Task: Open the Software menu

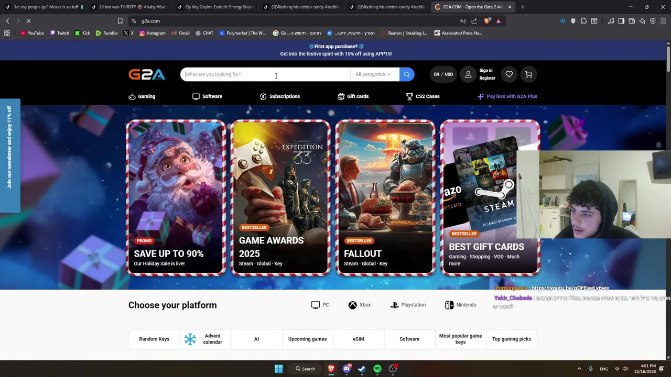Action: pos(207,96)
